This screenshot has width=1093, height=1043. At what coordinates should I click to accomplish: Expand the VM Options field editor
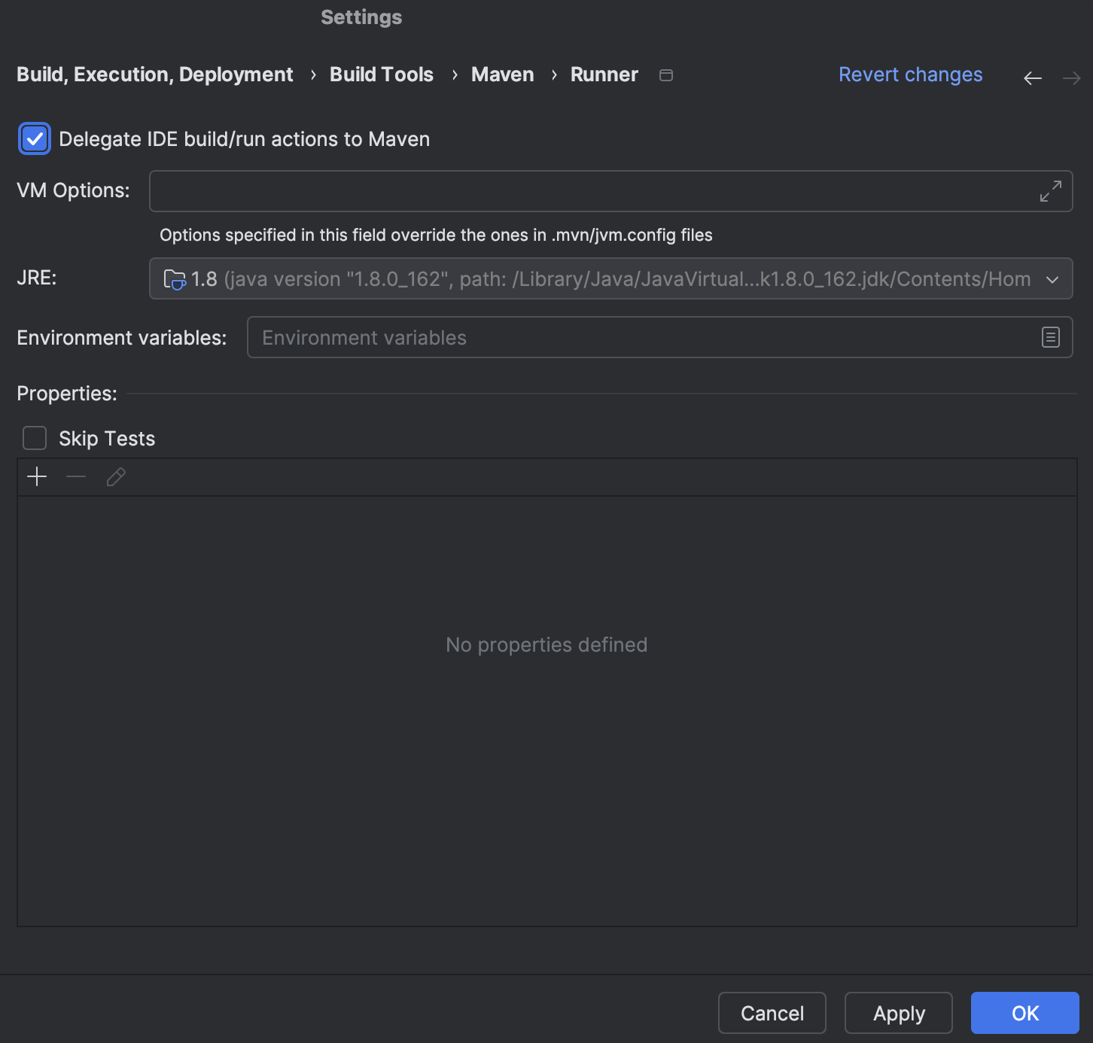[x=1049, y=191]
